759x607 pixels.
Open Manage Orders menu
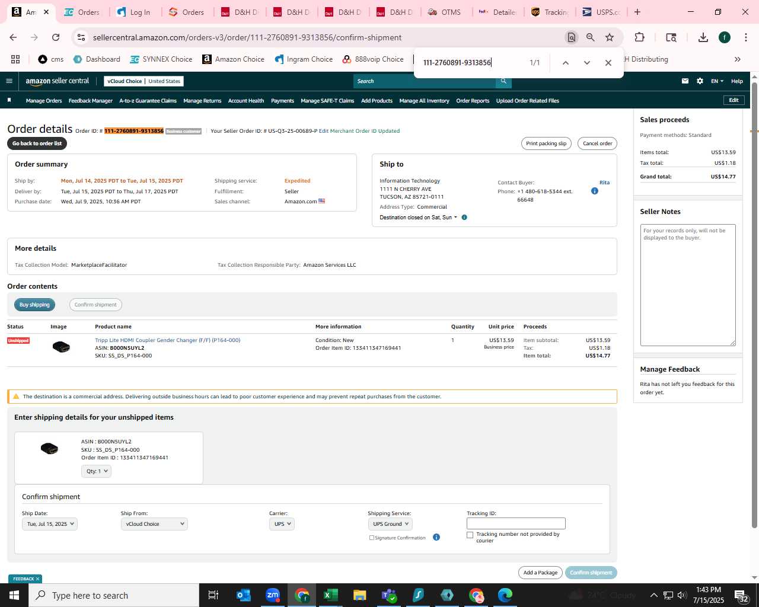(x=44, y=101)
